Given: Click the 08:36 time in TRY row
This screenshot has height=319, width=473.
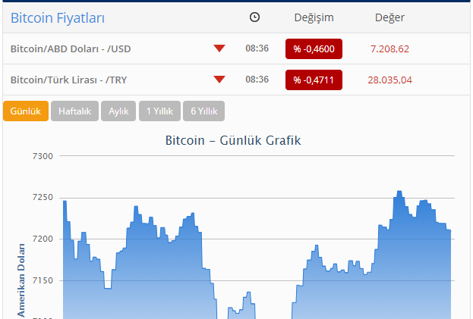Looking at the screenshot, I should [x=257, y=80].
